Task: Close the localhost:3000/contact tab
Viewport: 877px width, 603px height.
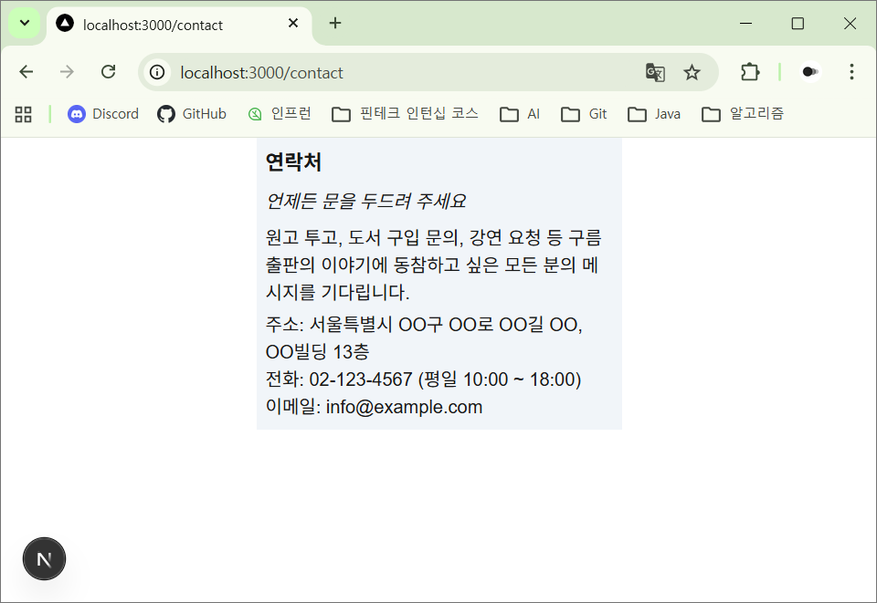Action: 293,24
